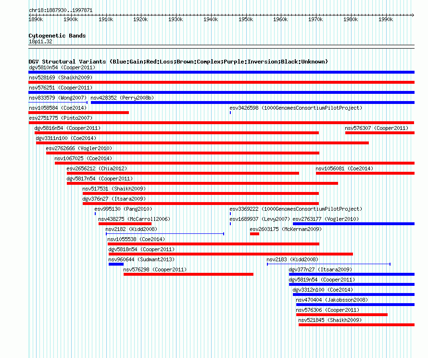Click the red bar under nsv576298
Screen dimensions: 428x358
tap(189, 274)
